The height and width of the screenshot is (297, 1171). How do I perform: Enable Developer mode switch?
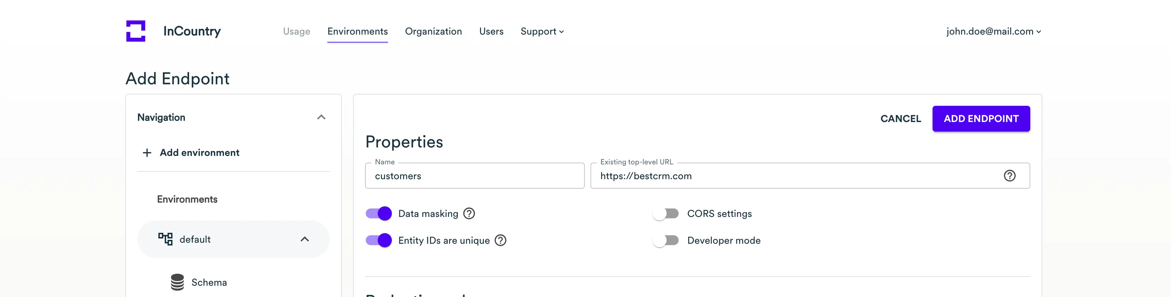pyautogui.click(x=666, y=241)
